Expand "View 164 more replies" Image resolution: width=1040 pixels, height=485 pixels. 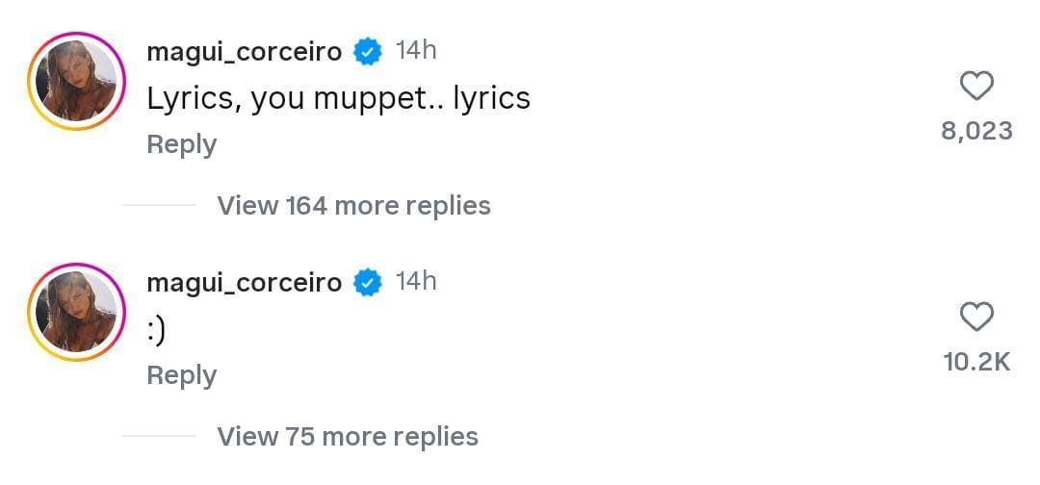click(353, 206)
